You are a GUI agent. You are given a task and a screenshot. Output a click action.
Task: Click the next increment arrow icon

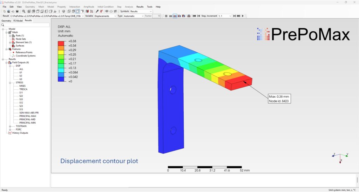234,16
